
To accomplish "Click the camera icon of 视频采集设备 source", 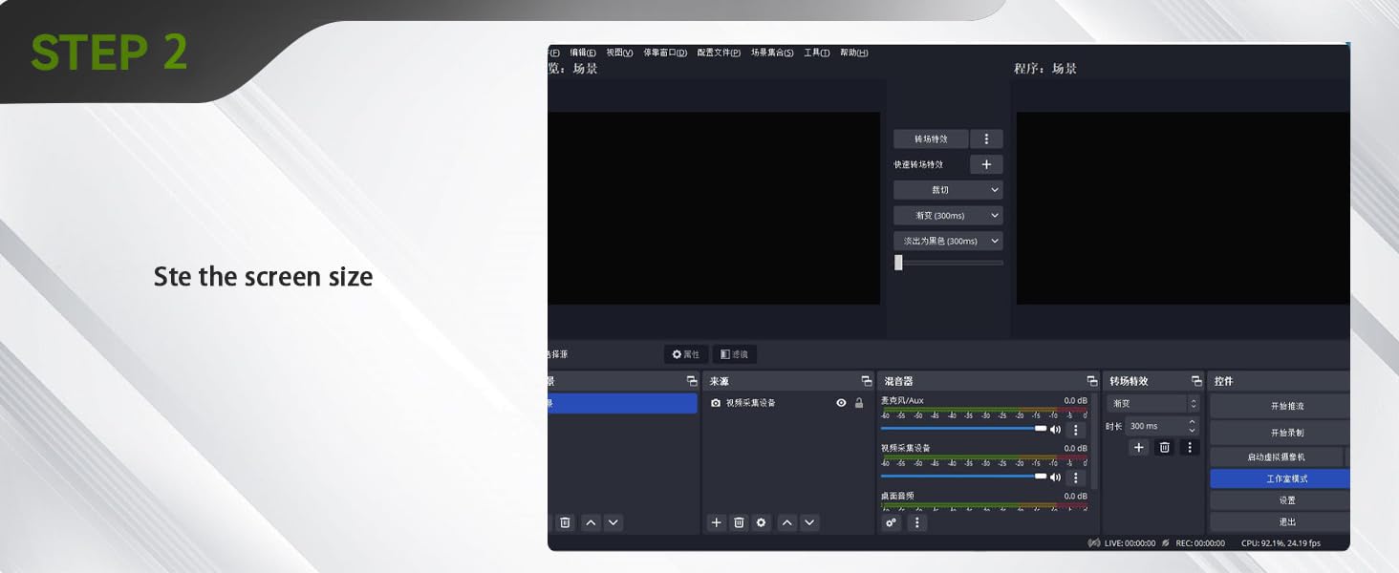I will click(x=716, y=403).
